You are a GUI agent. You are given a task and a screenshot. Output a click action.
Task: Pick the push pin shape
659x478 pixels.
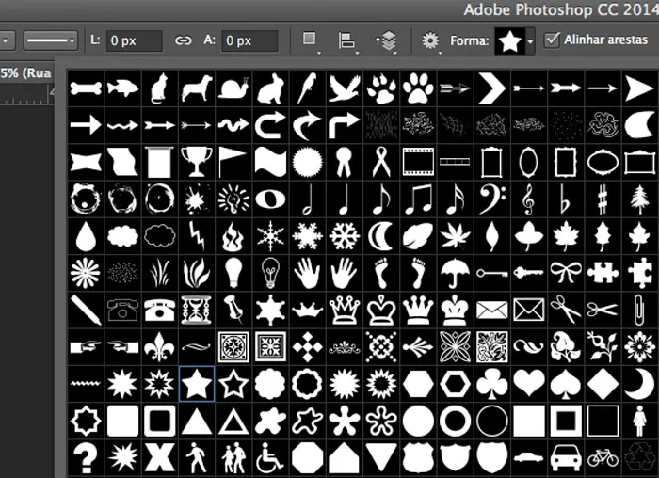click(x=233, y=310)
